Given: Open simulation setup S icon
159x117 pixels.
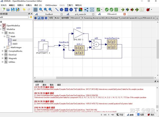Looking at the screenshot, I should coord(142,10).
